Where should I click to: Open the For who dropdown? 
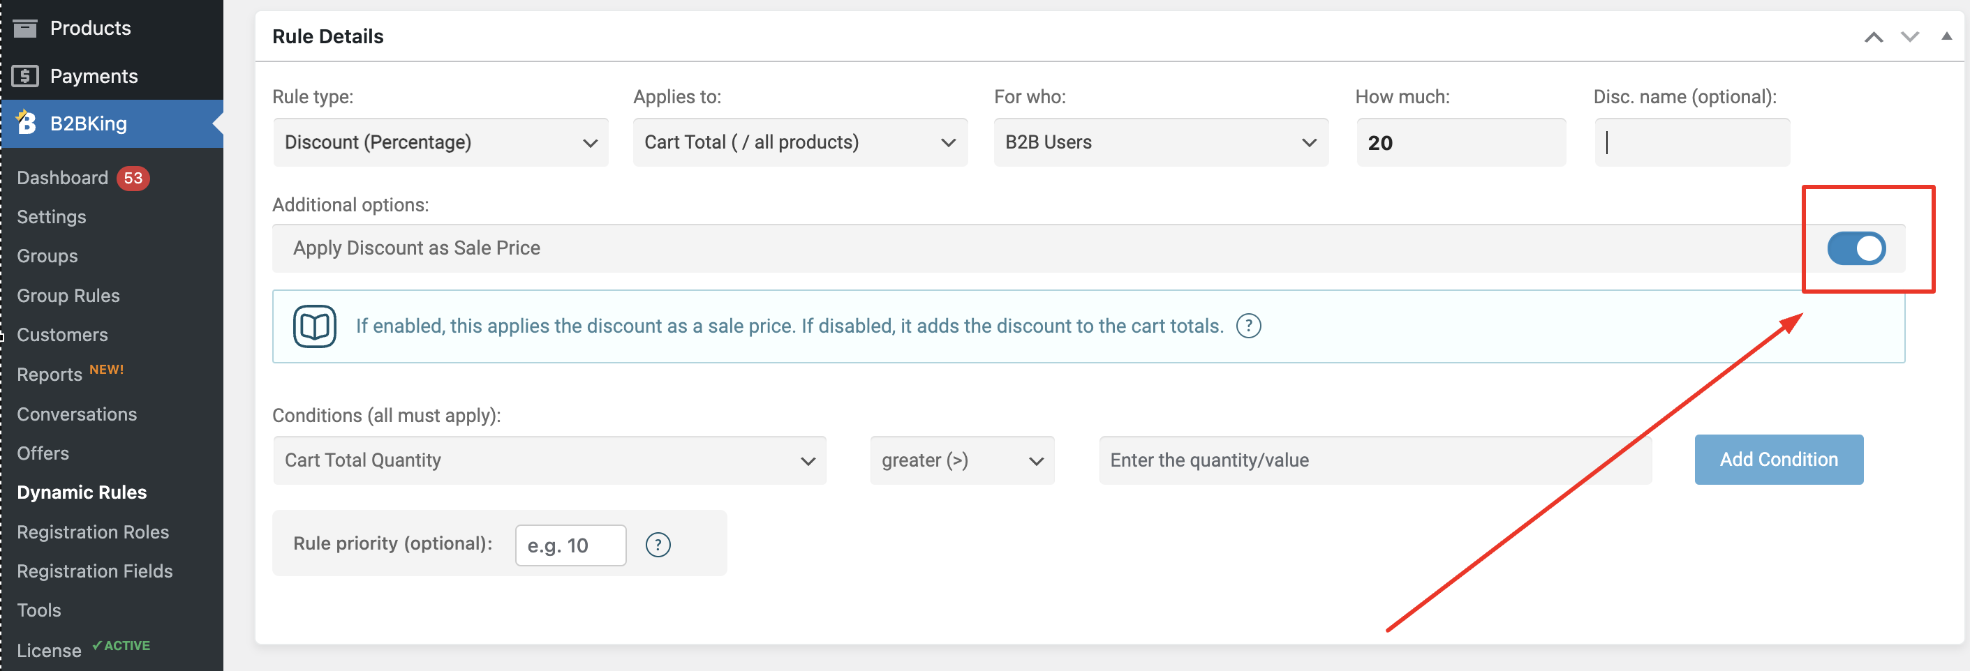pos(1161,143)
